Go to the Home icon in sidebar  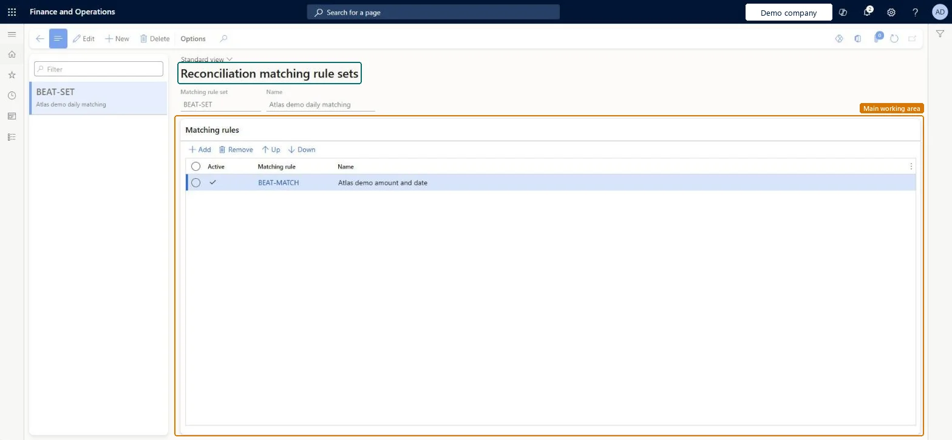(x=12, y=55)
